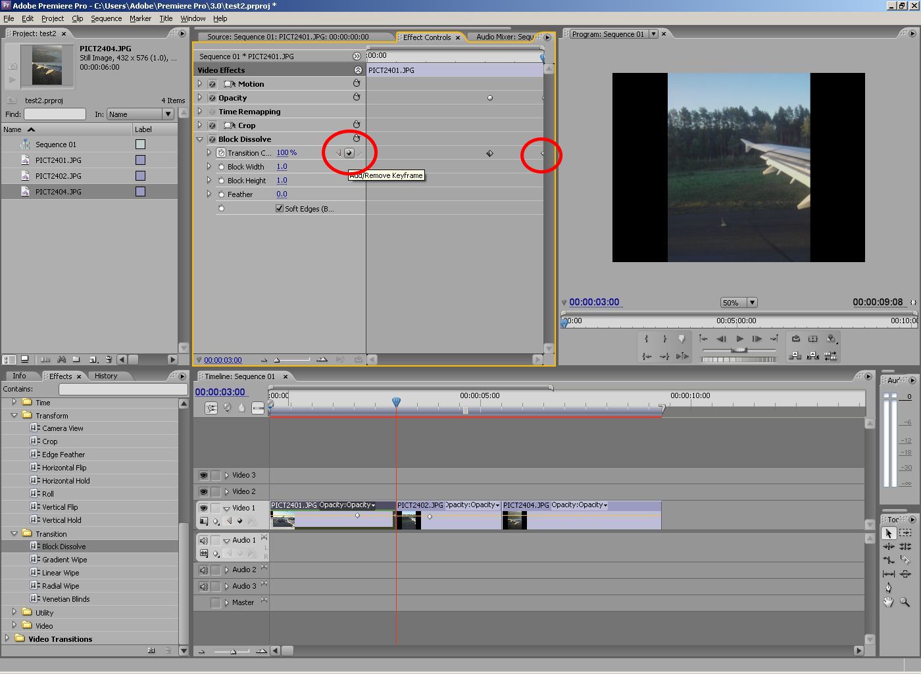Click Transition Completion value 100 %
The image size is (921, 674).
tap(286, 153)
